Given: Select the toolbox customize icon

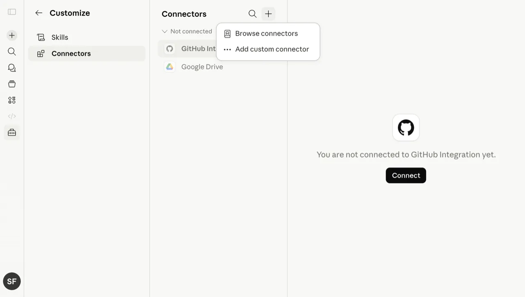Looking at the screenshot, I should [x=12, y=133].
